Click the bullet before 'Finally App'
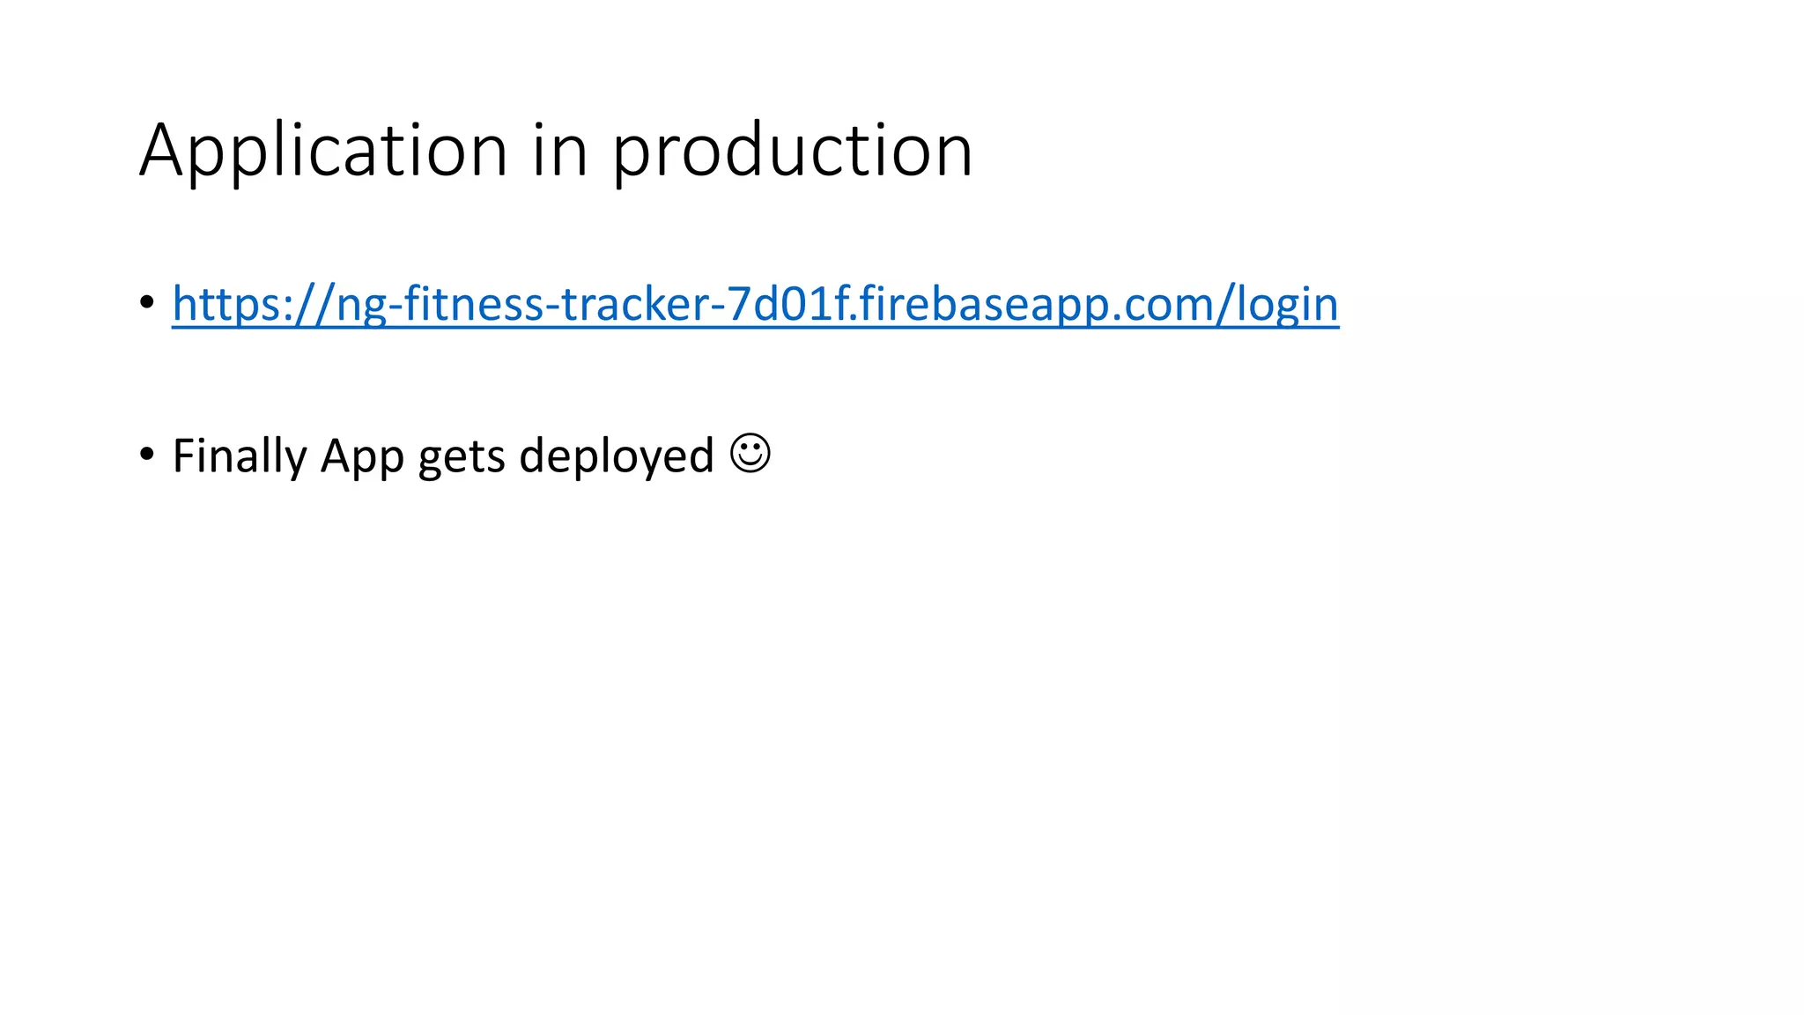This screenshot has height=1015, width=1804. point(147,455)
